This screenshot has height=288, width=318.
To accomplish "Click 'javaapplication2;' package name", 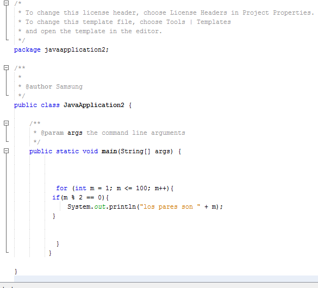I will tap(77, 50).
